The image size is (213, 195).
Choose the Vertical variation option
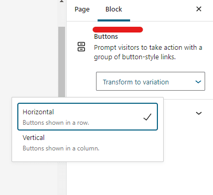(88, 143)
